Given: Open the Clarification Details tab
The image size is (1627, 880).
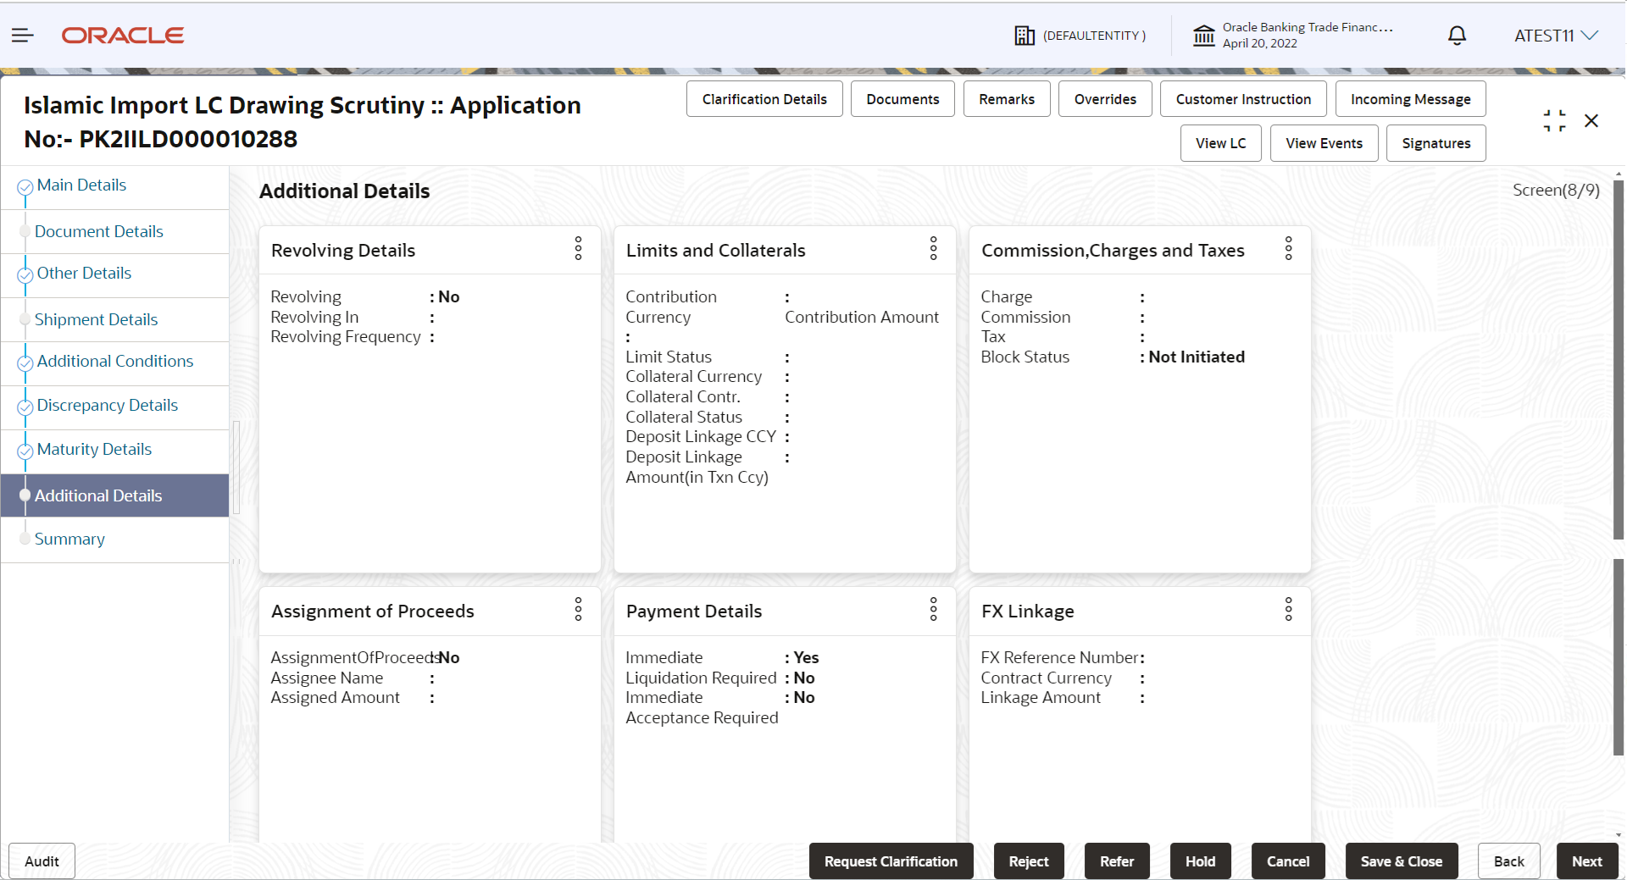Looking at the screenshot, I should pos(764,99).
